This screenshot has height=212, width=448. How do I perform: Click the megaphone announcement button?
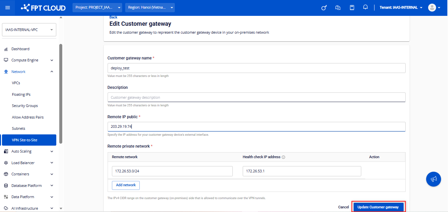[x=433, y=179]
